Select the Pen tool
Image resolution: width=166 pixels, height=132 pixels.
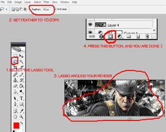point(15,104)
